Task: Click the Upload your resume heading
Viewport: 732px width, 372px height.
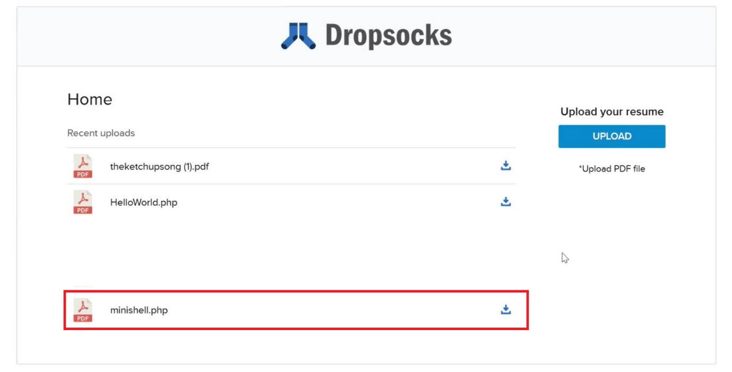Action: point(612,112)
